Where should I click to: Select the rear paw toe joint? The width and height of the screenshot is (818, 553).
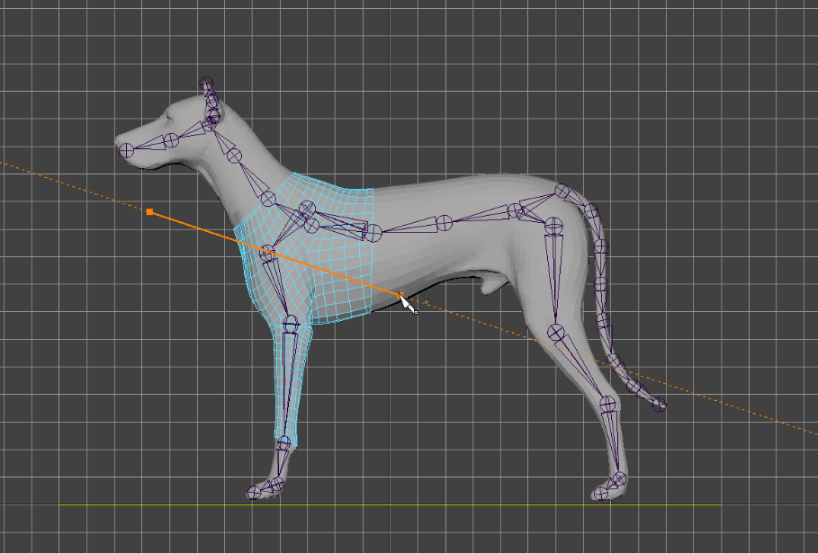[601, 493]
